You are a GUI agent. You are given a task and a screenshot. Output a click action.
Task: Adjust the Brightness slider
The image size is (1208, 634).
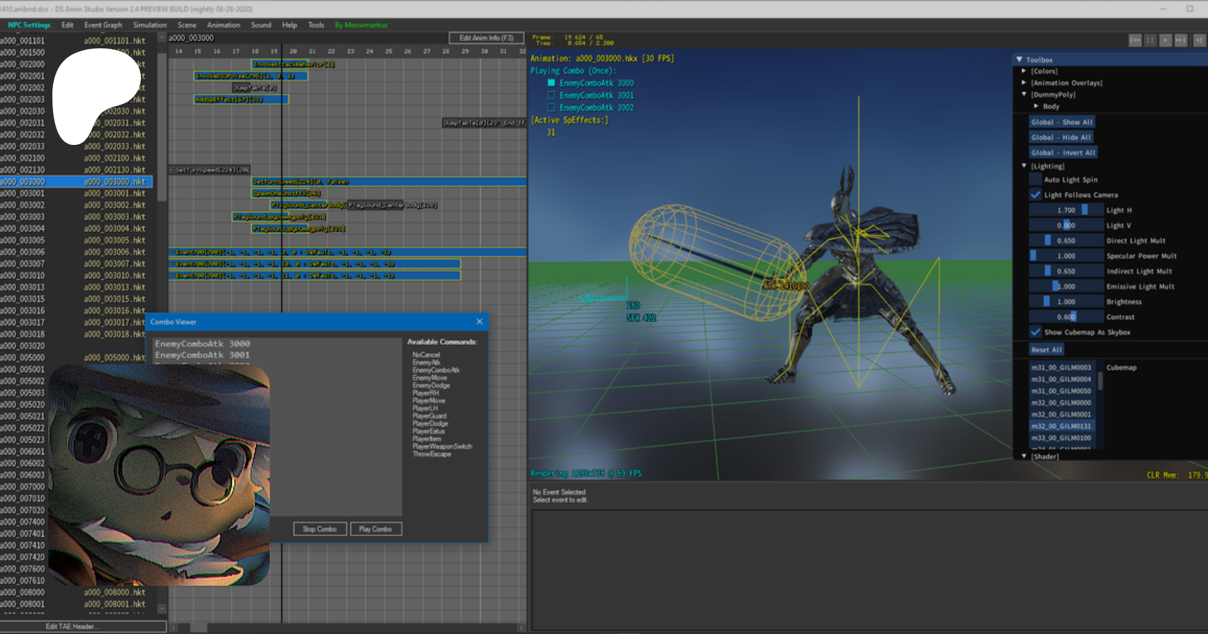[x=1066, y=302]
